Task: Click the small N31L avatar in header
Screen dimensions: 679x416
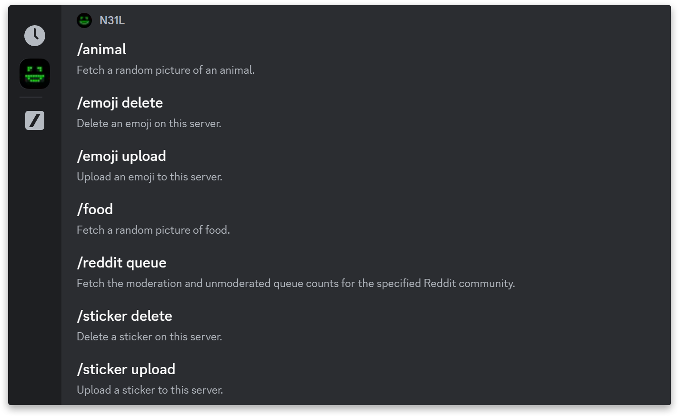Action: (x=84, y=20)
